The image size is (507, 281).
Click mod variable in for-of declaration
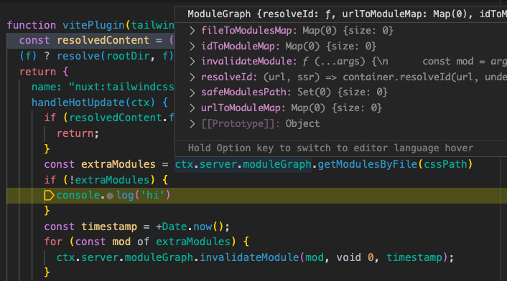point(121,242)
